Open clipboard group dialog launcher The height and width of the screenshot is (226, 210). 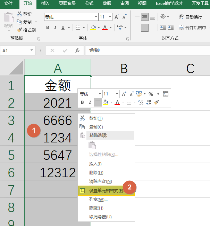tap(39, 39)
